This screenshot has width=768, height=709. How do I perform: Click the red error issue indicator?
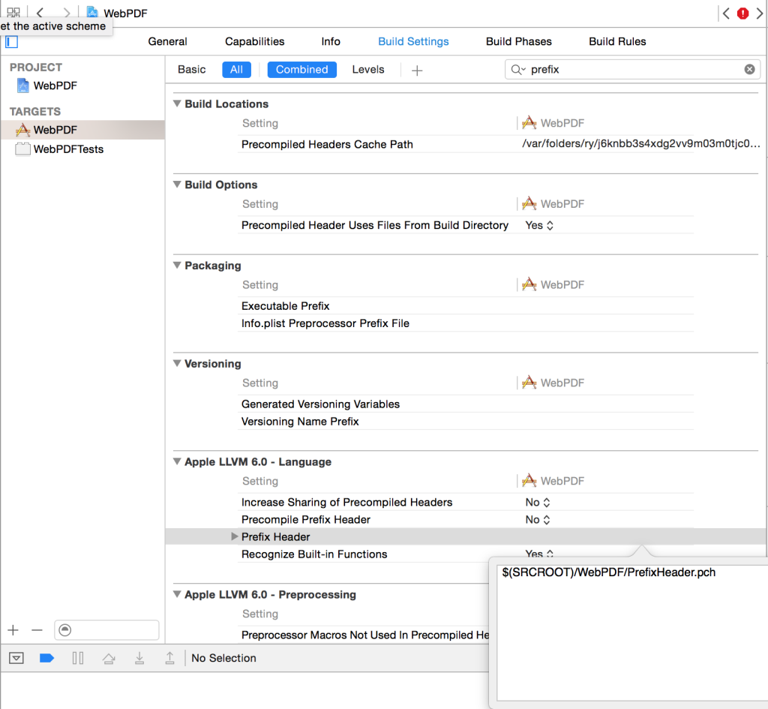743,14
